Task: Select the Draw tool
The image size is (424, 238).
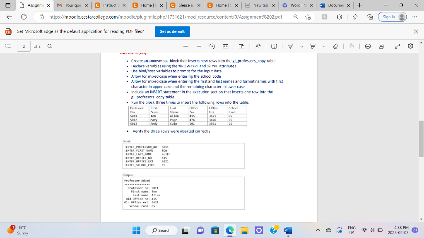Action: pyautogui.click(x=290, y=46)
